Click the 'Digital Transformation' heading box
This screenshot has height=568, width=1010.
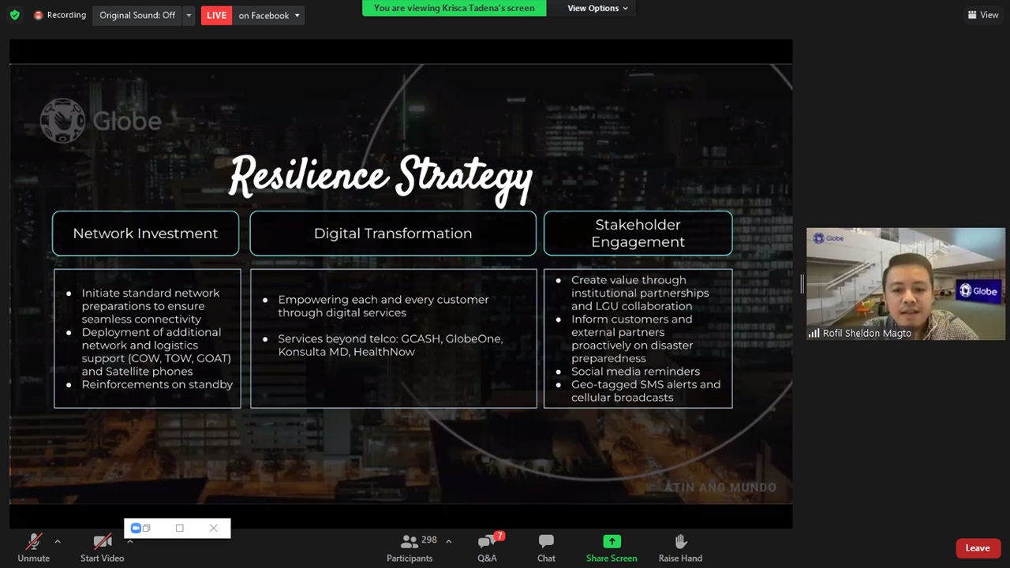pyautogui.click(x=393, y=234)
